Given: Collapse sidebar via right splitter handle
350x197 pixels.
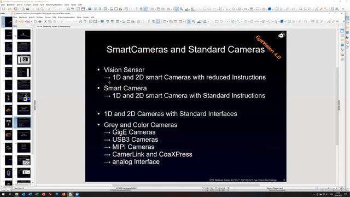Looking at the screenshot, I should tap(339, 105).
